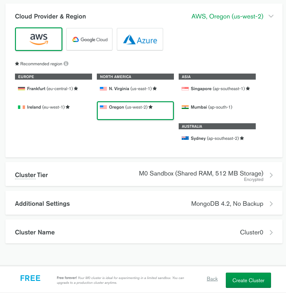Collapse the Cloud Provider & Region chevron
Viewport: 286px width, 293px height.
tap(271, 16)
